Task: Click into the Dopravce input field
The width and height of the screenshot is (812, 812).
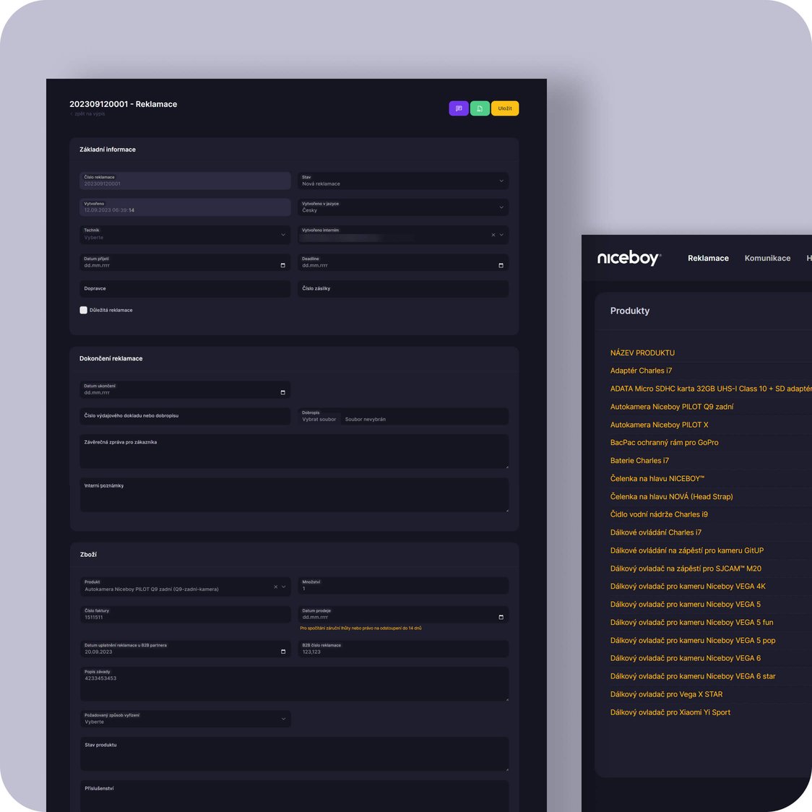Action: click(x=185, y=288)
